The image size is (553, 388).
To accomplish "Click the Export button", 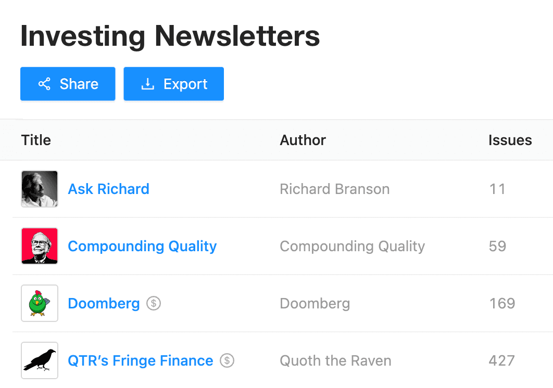I will coord(173,84).
